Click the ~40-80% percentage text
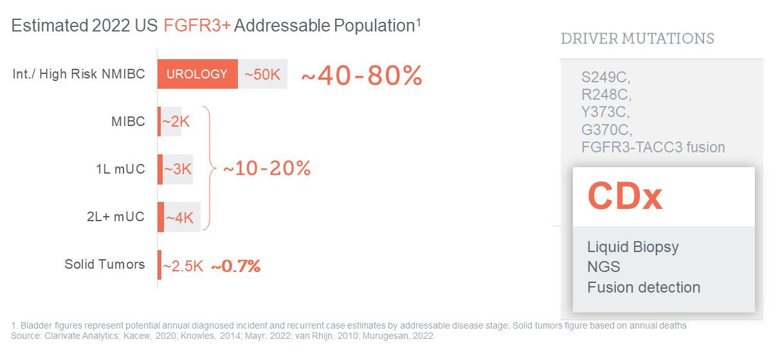 coord(361,76)
